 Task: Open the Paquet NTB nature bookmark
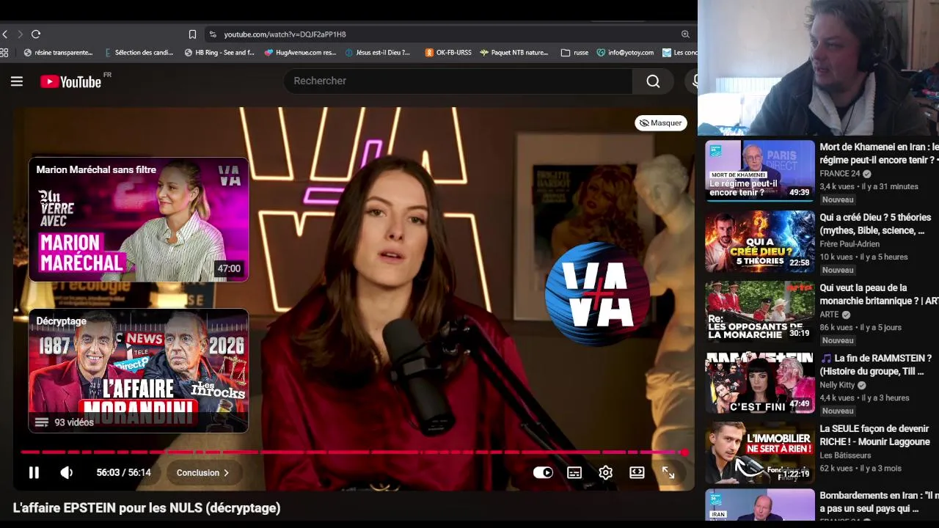(514, 53)
